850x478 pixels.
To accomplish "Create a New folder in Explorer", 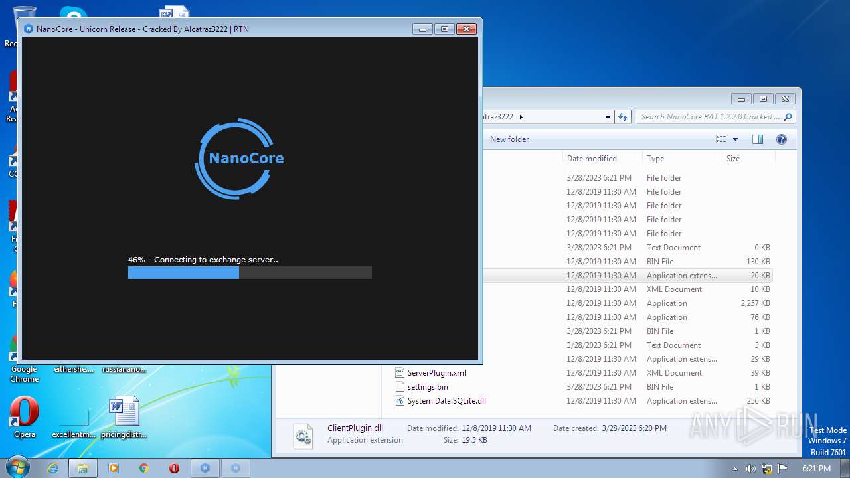I will click(509, 139).
